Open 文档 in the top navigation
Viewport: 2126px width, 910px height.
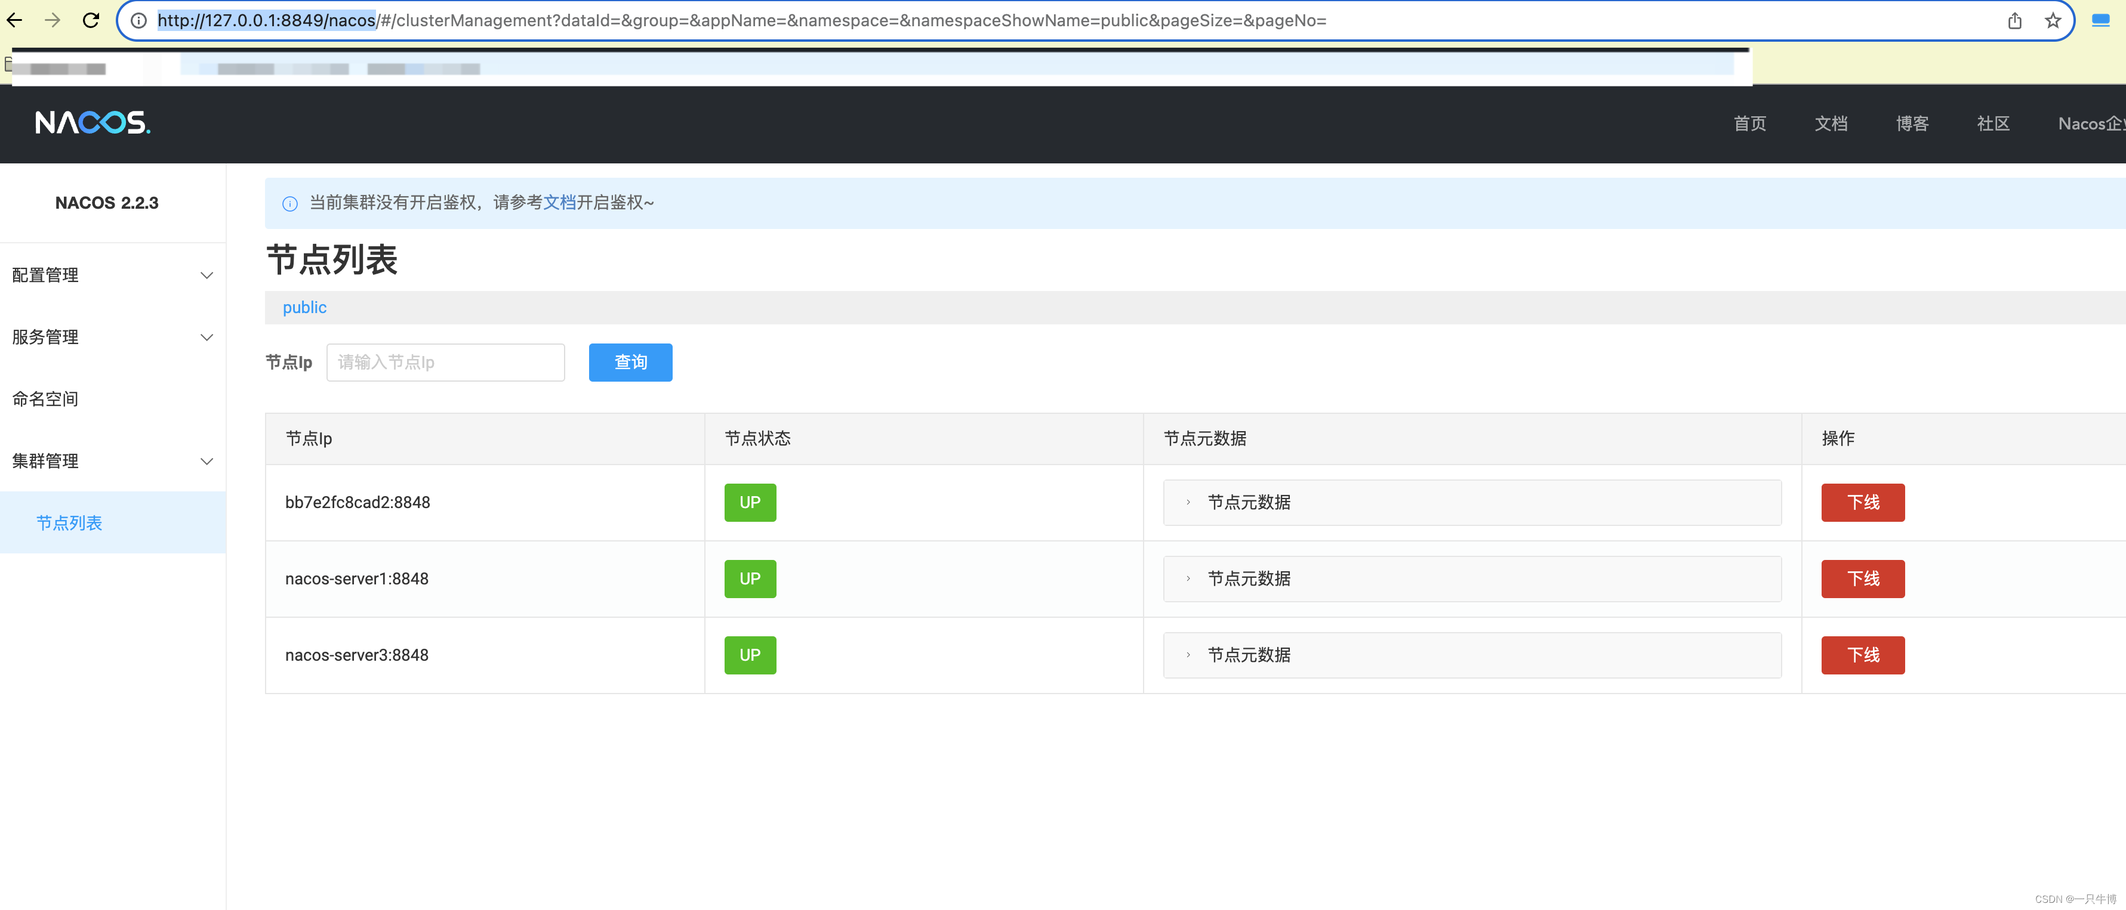[x=1831, y=123]
